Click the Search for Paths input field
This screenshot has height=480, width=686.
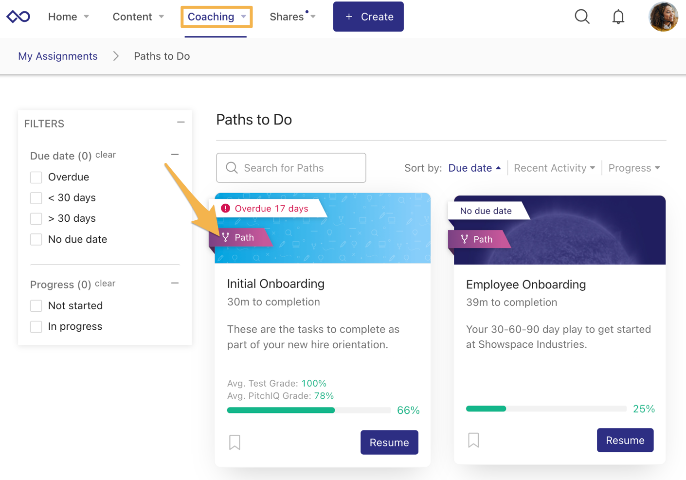tap(291, 167)
